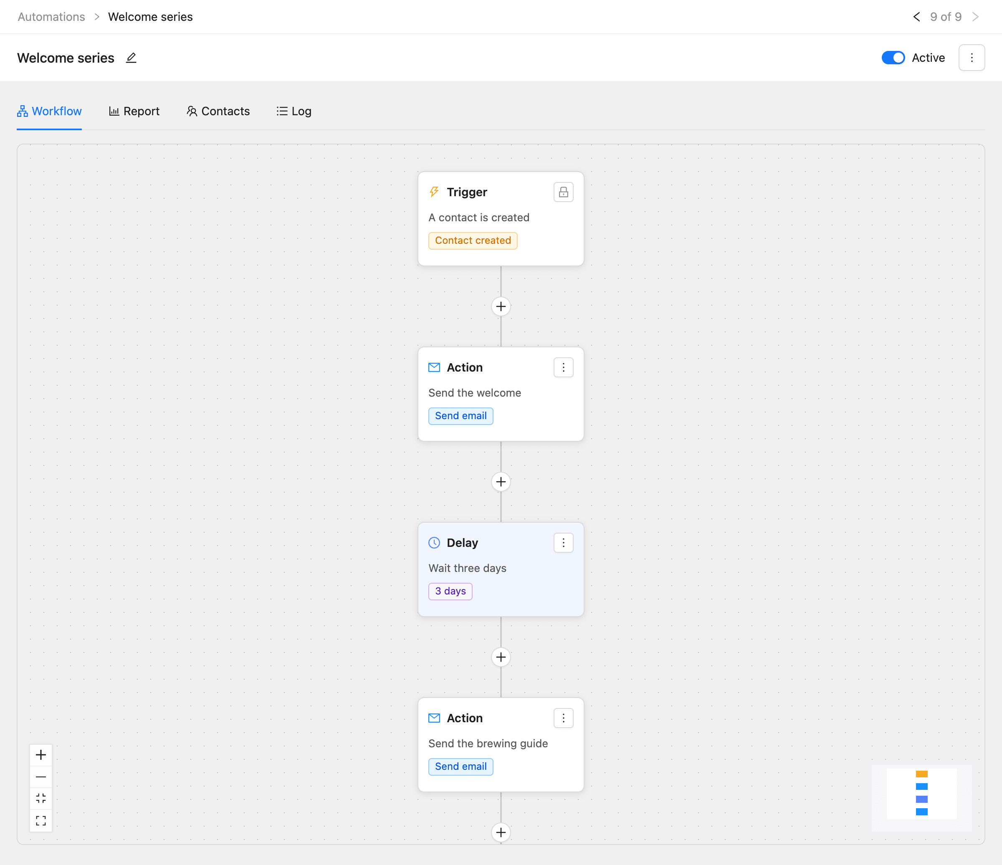Click the Contact created tag

click(x=473, y=241)
